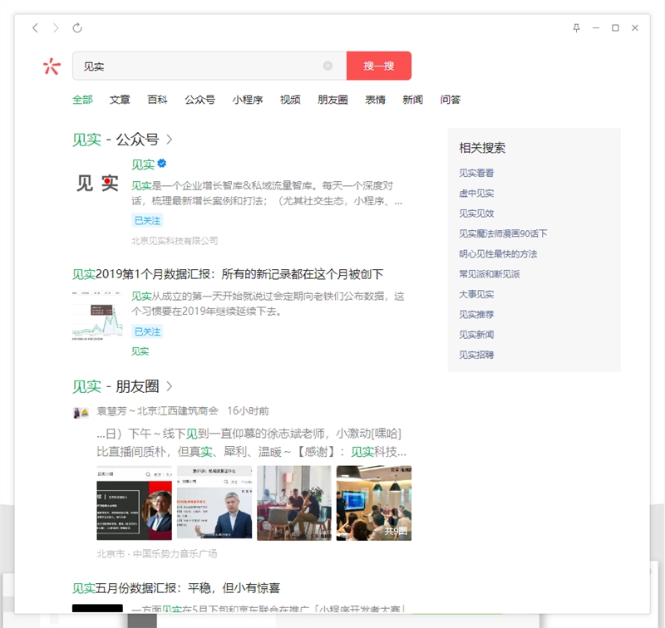Open the chart thumbnail of the 2019 data article
The height and width of the screenshot is (628, 665).
pos(97,316)
